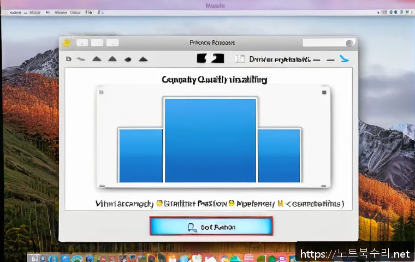Toggle the first yellow dot in the legend row
The image size is (415, 262).
click(160, 204)
